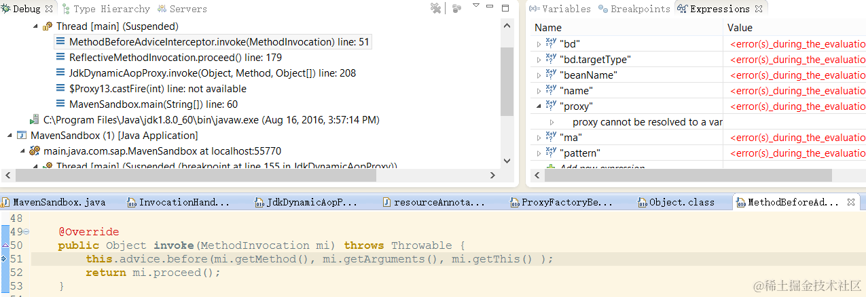Open the InvocationHand... editor tab
This screenshot has width=866, height=297.
(179, 202)
